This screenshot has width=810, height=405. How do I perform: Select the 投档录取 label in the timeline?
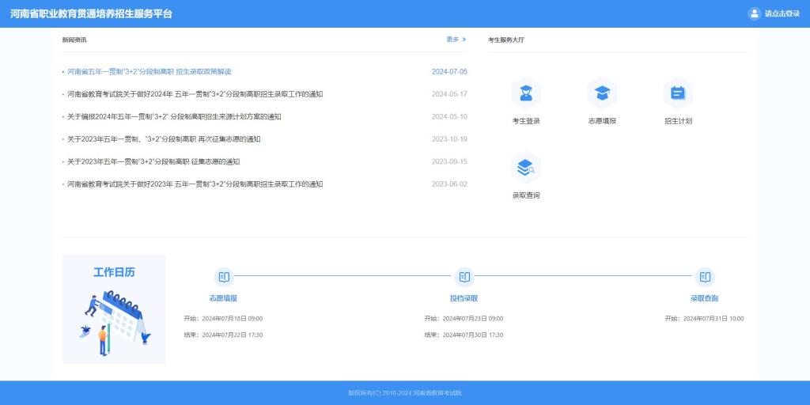(464, 298)
